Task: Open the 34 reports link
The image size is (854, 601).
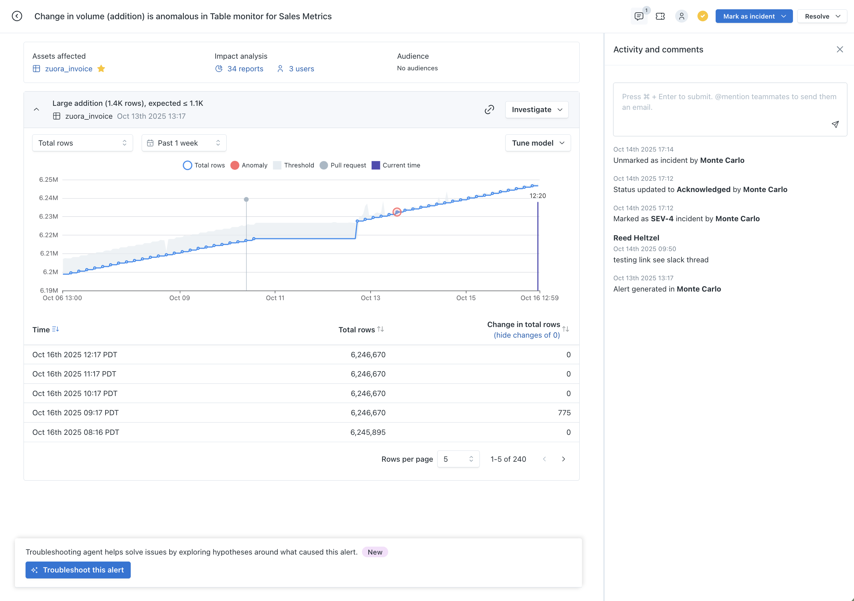Action: click(x=245, y=68)
